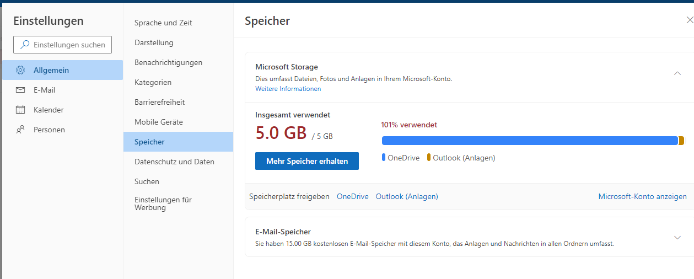Click the Mehr Speicher erhalten button

(x=307, y=161)
